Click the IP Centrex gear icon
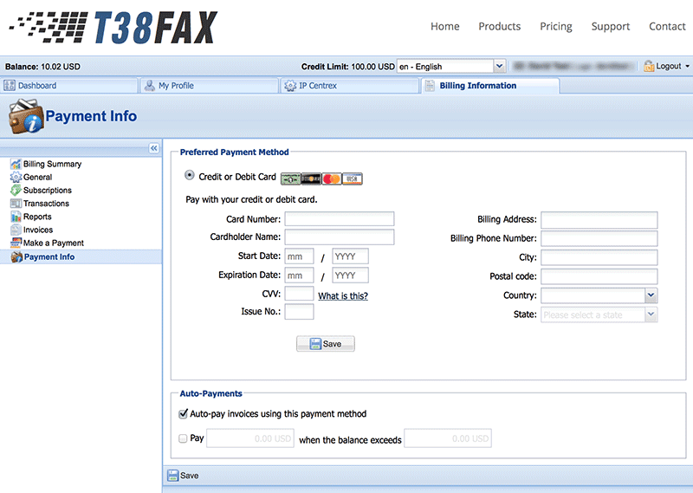This screenshot has width=693, height=493. [x=290, y=85]
